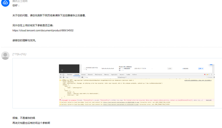Viewport: 222px width, 128px height.
Task: Click the eye live-expression icon in DevTools
Action: (x=82, y=77)
